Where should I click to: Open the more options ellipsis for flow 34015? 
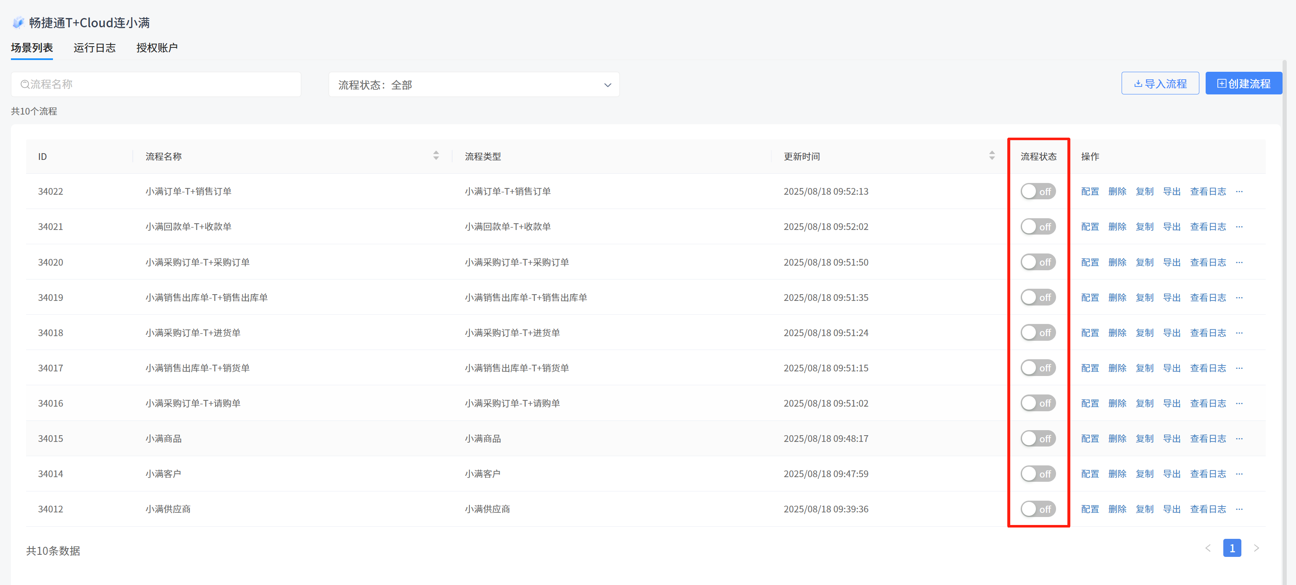(1239, 439)
